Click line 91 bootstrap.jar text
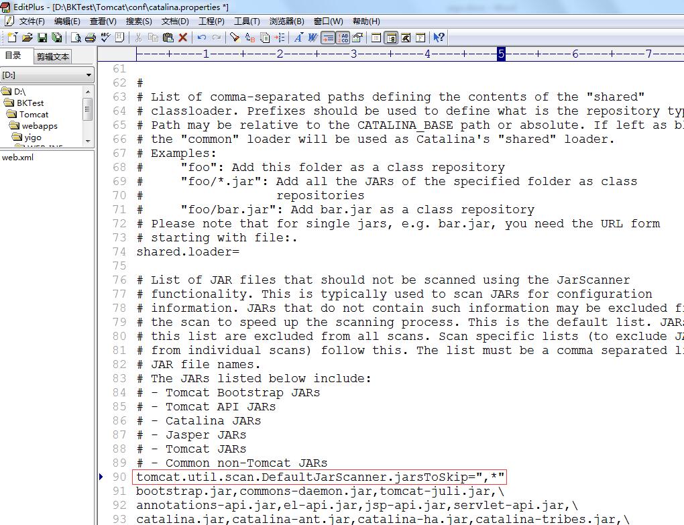Screen dimensions: 684x525 pos(320,491)
